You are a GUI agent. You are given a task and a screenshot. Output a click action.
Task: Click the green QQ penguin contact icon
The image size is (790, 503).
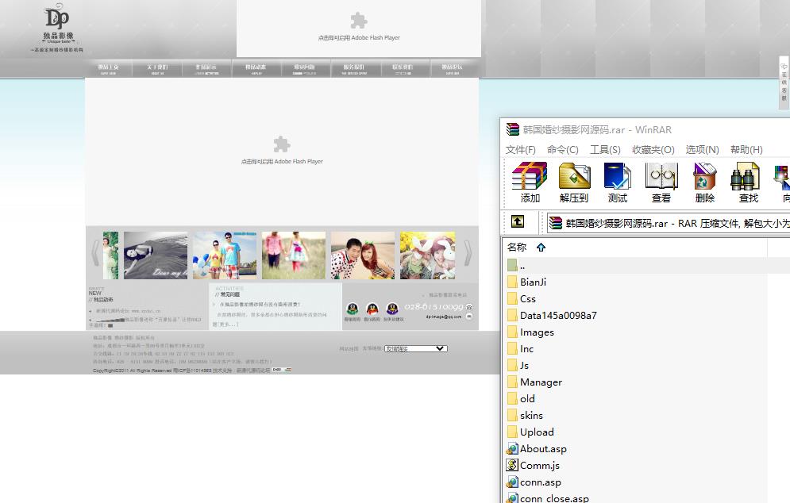coord(353,309)
